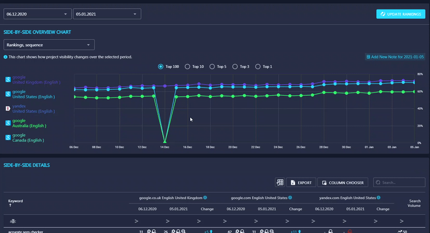Click the sort arrow under Keyword header
430x233 pixels.
10,205
